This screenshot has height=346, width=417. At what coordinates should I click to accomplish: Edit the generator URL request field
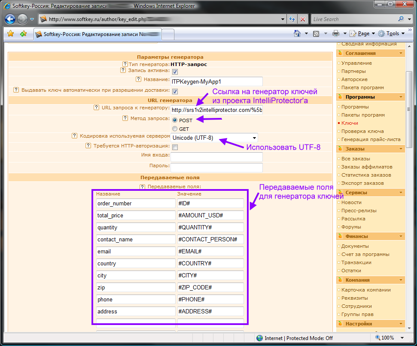pyautogui.click(x=216, y=110)
